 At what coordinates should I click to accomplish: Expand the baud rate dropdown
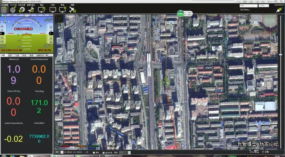(263, 6)
